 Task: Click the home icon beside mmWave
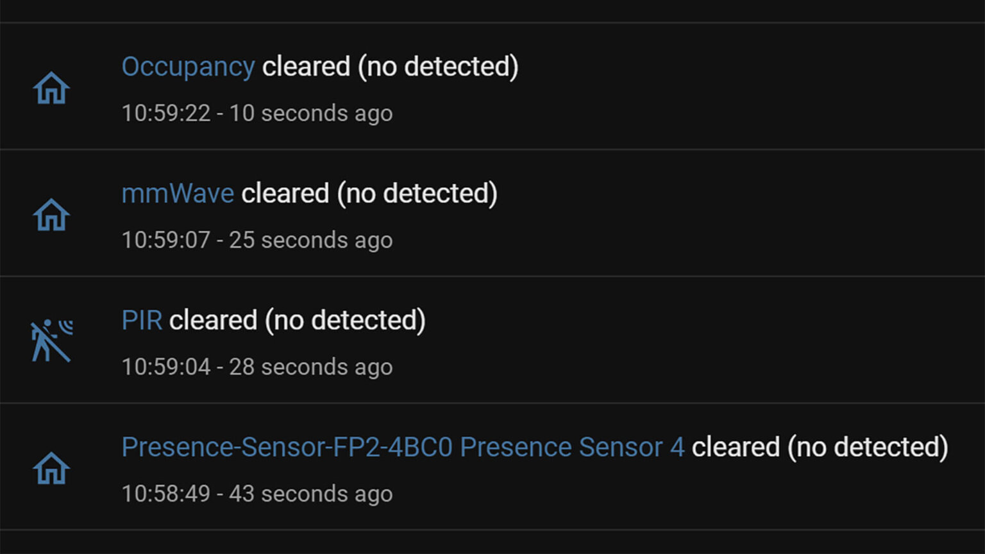point(51,215)
